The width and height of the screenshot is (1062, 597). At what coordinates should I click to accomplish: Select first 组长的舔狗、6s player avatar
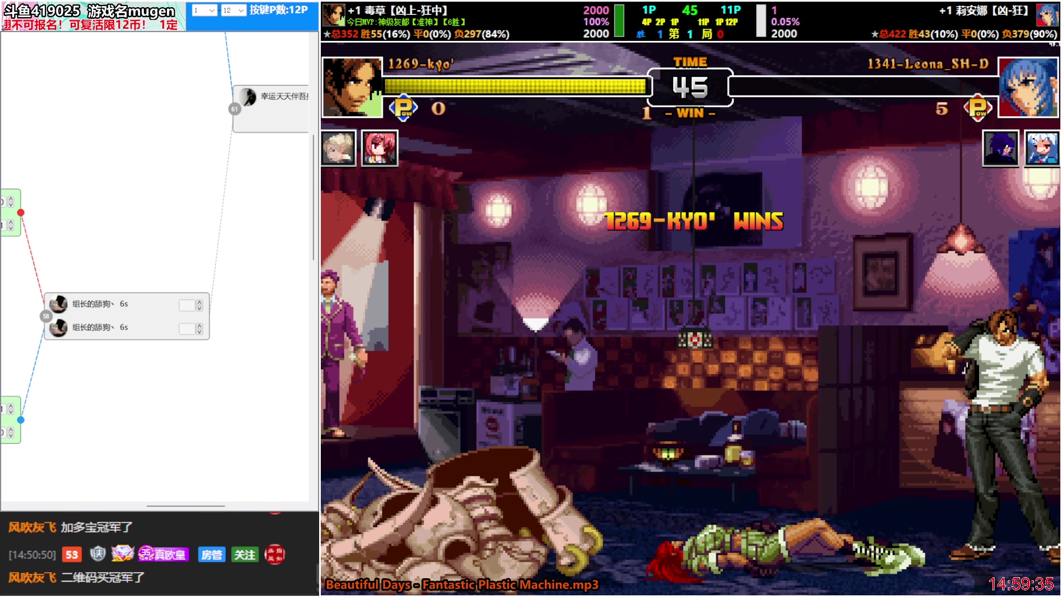(x=58, y=304)
